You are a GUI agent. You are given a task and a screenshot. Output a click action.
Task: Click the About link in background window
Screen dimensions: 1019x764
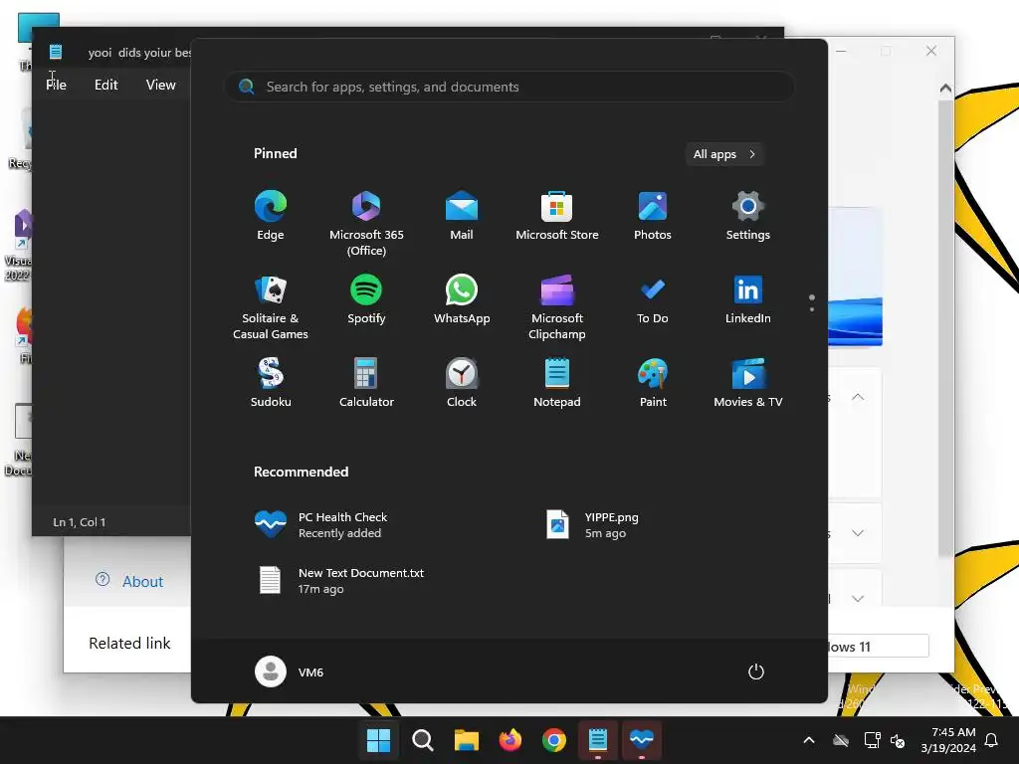pyautogui.click(x=129, y=581)
